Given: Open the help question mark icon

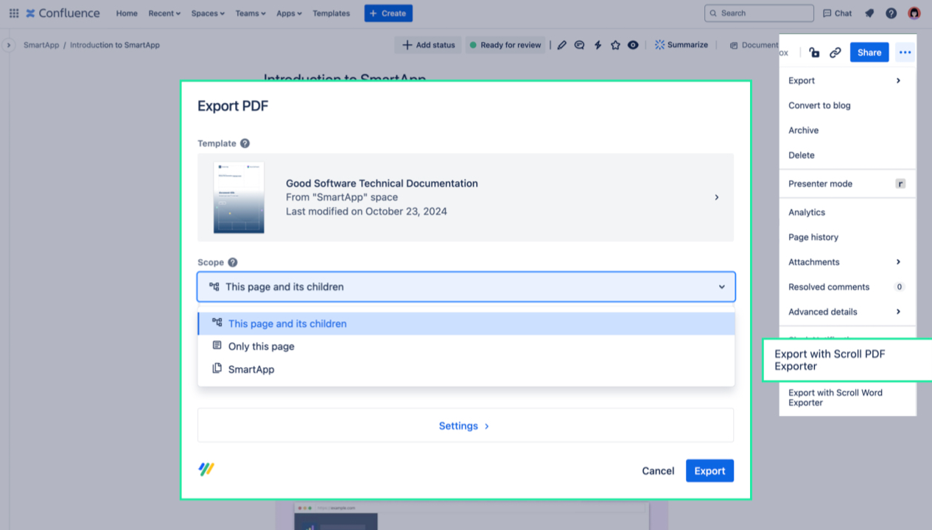Looking at the screenshot, I should coord(891,13).
